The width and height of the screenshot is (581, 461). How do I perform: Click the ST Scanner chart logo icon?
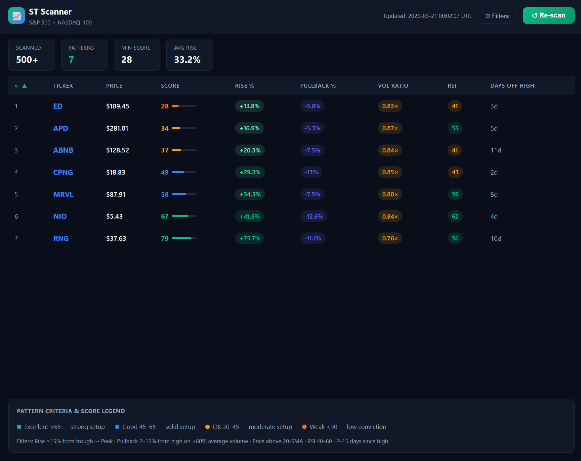(x=17, y=16)
